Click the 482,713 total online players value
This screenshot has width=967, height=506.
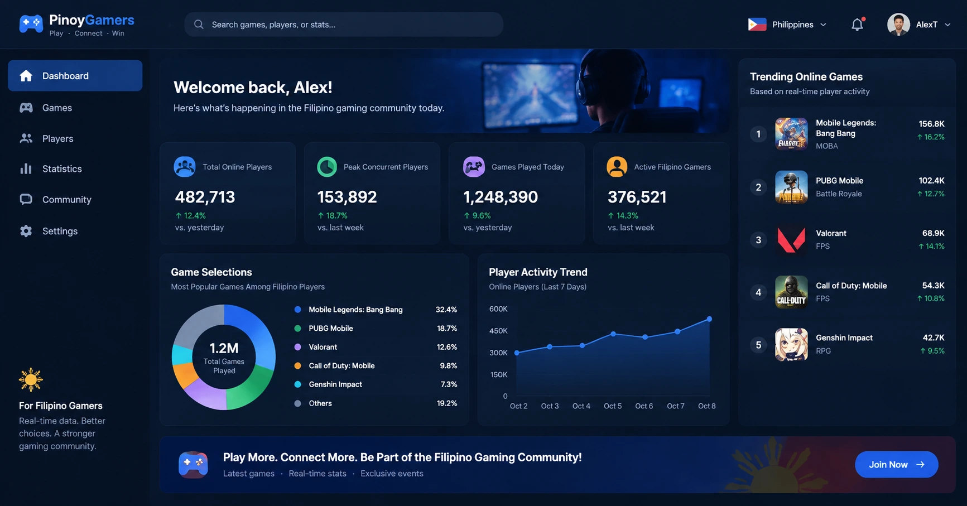205,197
